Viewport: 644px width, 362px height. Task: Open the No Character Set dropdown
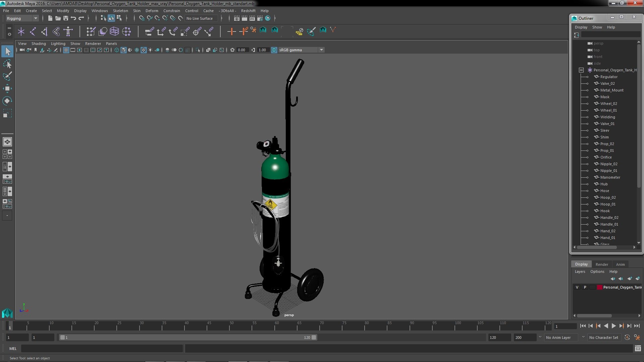[x=605, y=338]
